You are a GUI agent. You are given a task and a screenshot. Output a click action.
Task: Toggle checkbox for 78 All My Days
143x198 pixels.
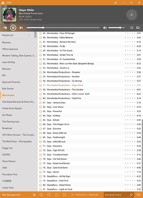(x=40, y=177)
